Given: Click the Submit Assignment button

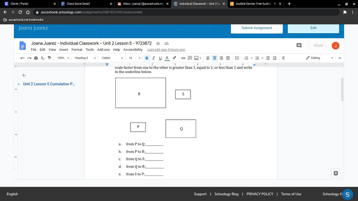Looking at the screenshot, I should (x=257, y=28).
